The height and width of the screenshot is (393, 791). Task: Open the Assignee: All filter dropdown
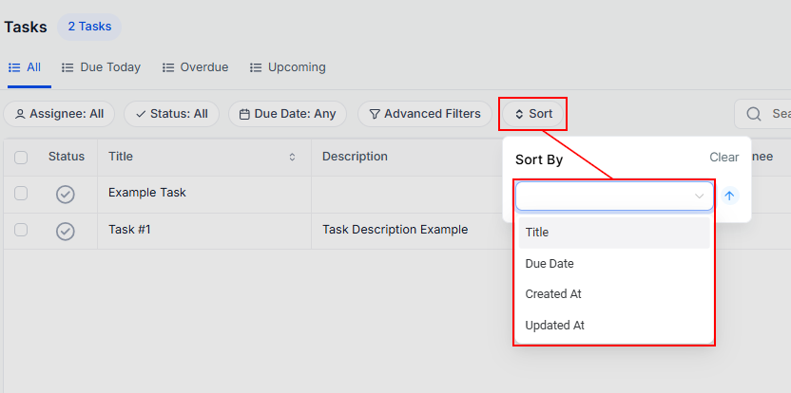point(59,114)
